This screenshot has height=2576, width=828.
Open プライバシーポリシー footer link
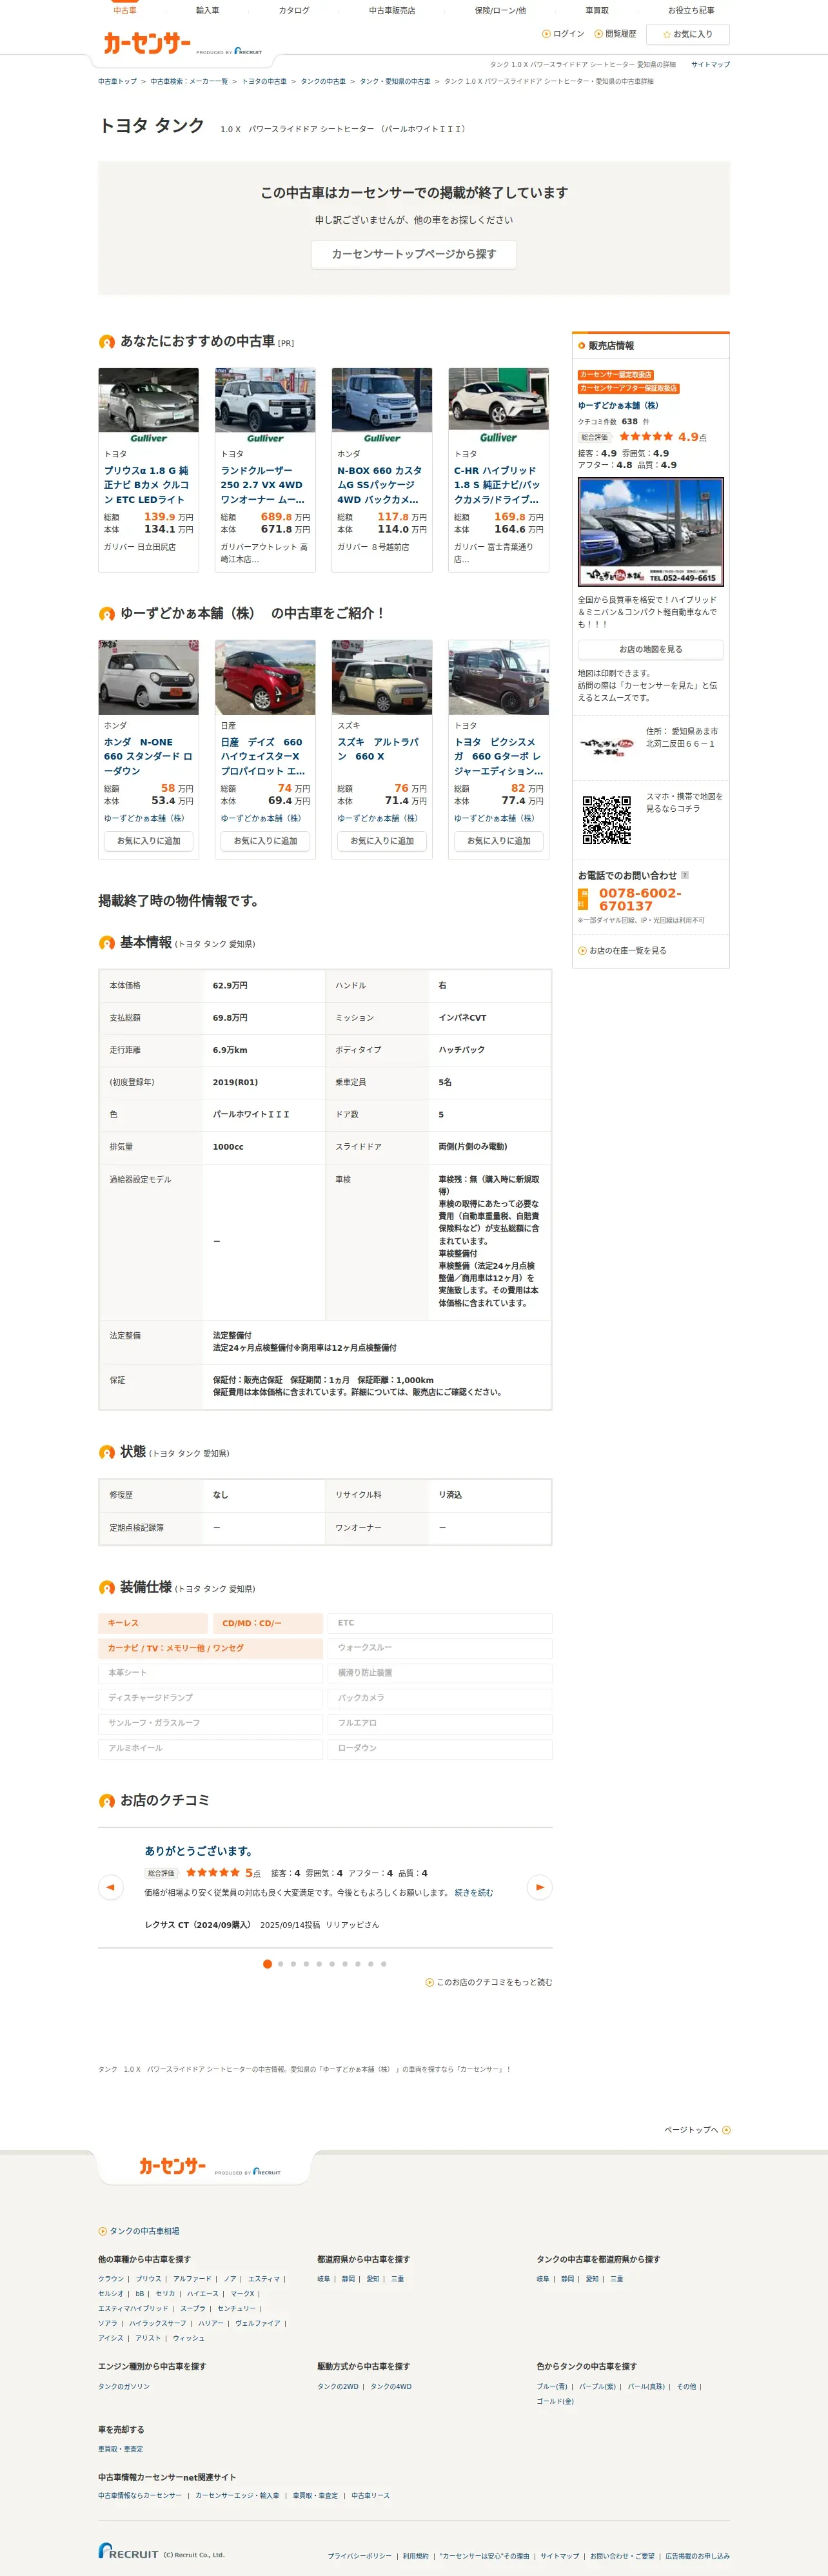[x=360, y=2556]
